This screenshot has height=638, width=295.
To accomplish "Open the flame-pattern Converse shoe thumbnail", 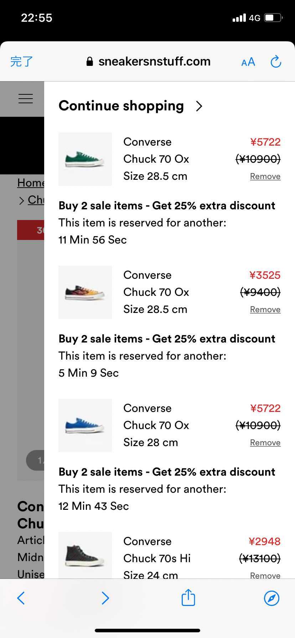I will tap(85, 292).
